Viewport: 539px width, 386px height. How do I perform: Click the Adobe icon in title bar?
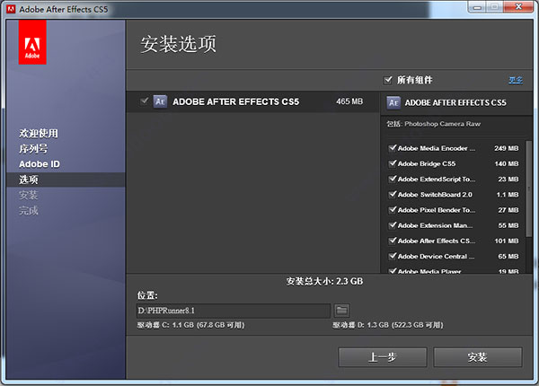[11, 9]
